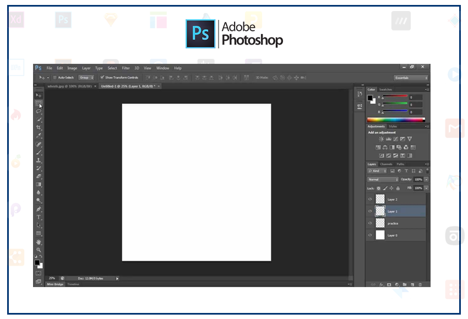
Task: Select the Brush tool
Action: coord(39,153)
